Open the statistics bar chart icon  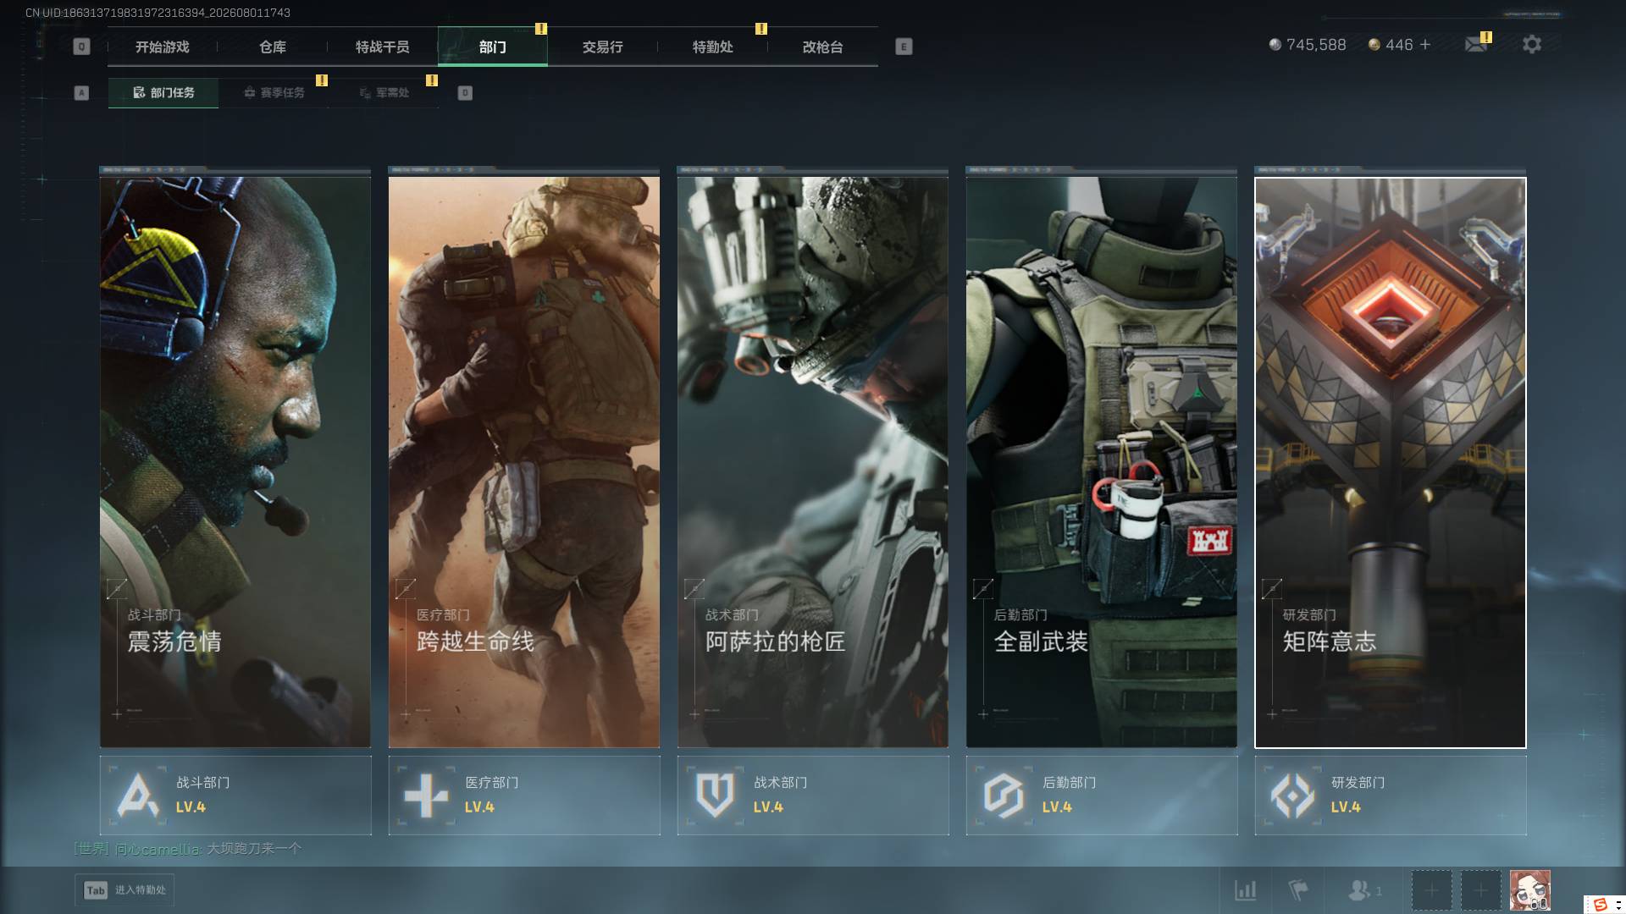(1245, 890)
